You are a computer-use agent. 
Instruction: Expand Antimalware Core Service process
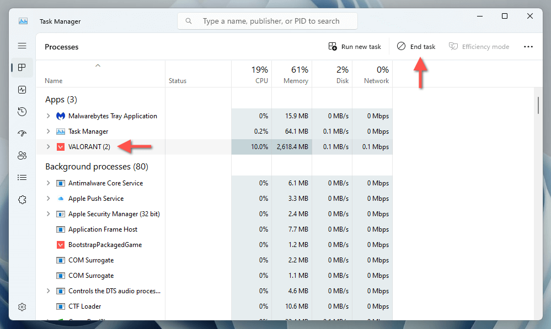(x=49, y=183)
